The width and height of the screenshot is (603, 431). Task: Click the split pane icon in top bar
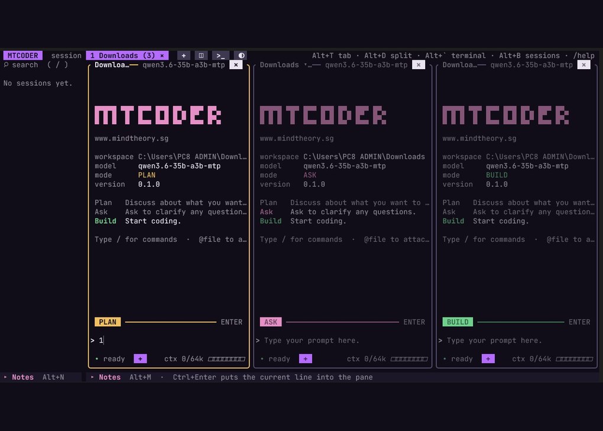(x=201, y=56)
